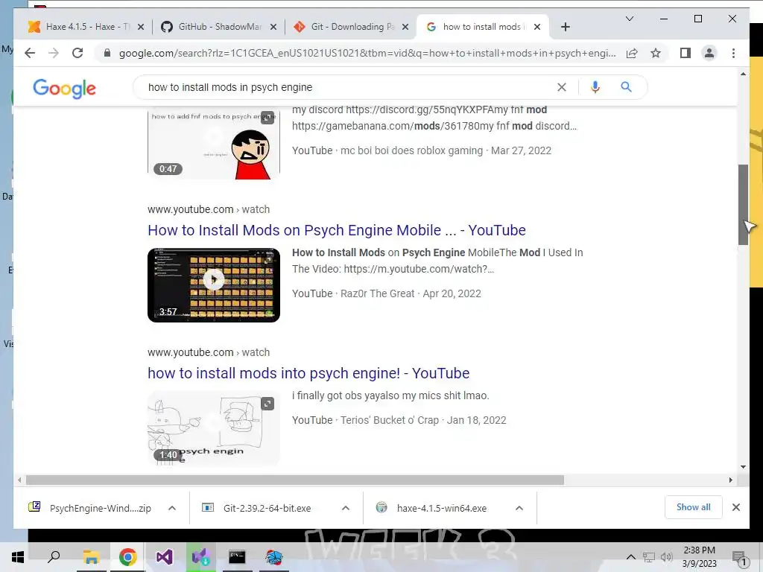Close the downloads bar
Viewport: 763px width, 572px height.
(736, 507)
